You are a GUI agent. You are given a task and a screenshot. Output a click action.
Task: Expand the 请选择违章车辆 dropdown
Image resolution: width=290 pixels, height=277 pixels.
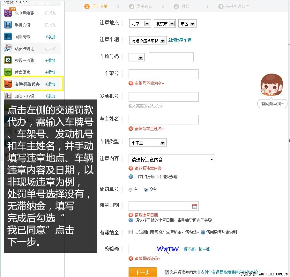(x=148, y=40)
